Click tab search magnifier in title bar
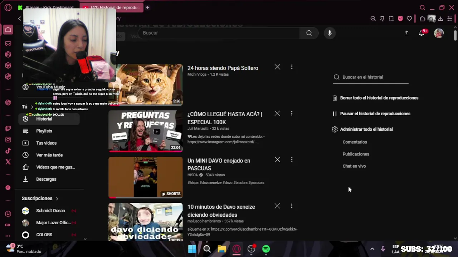Image resolution: width=458 pixels, height=257 pixels. pos(423,7)
